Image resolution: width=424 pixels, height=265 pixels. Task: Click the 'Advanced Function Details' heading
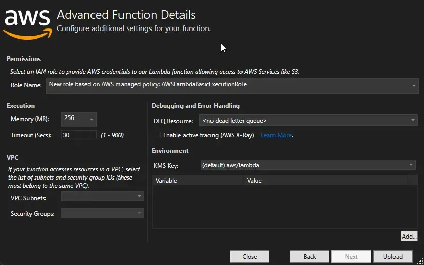[x=126, y=15]
